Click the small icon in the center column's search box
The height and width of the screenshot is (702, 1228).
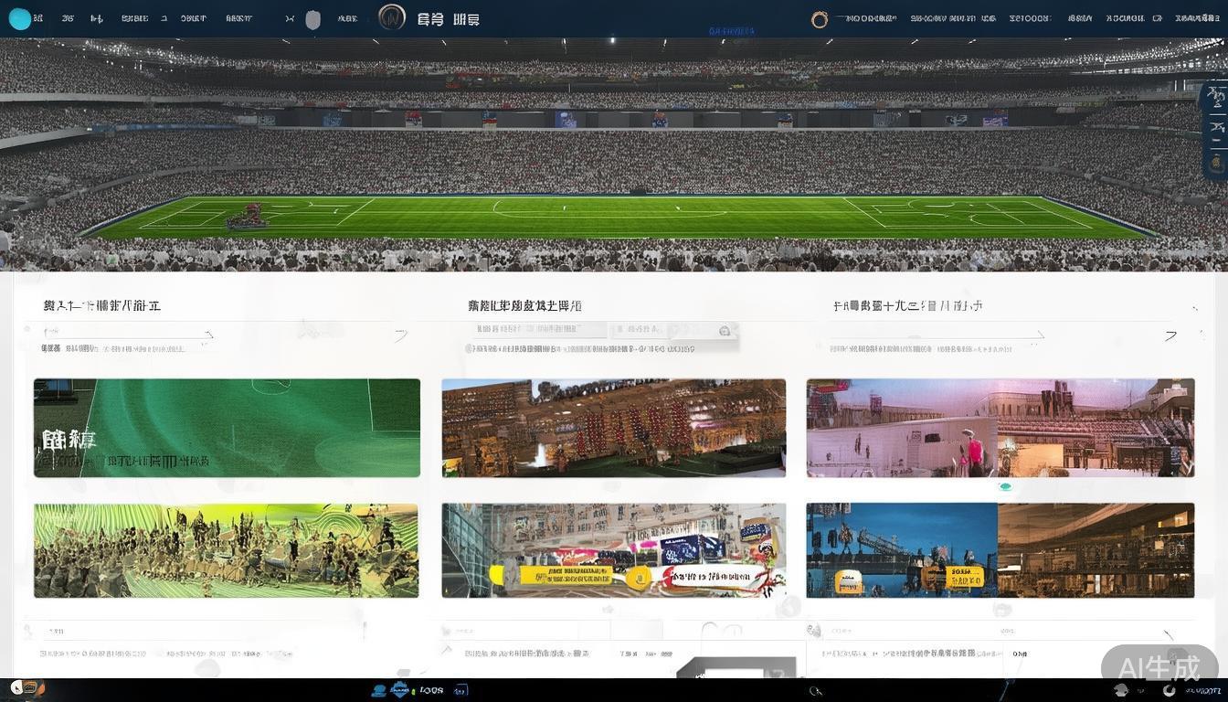coord(725,331)
